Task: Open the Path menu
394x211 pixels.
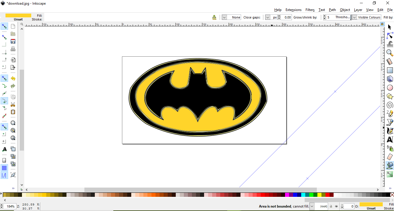Action: click(332, 10)
